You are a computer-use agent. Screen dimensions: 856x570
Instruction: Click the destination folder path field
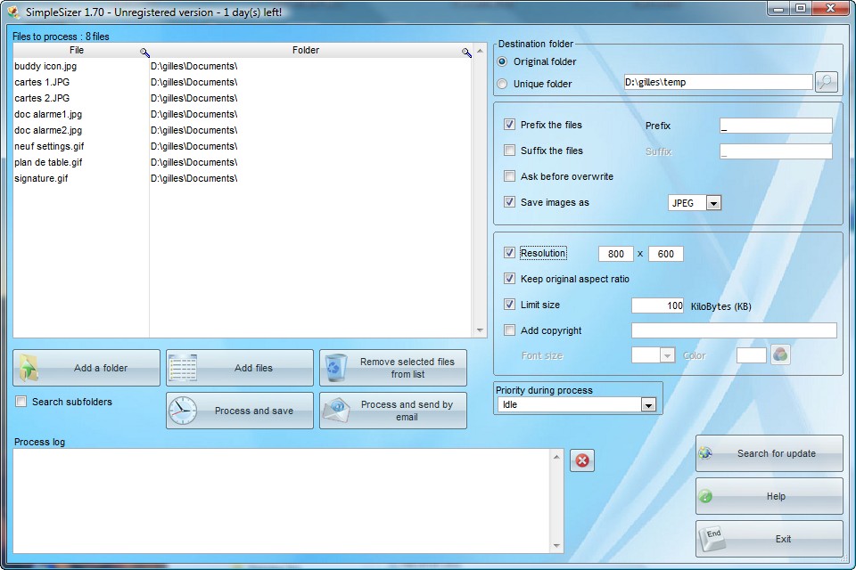pos(719,82)
